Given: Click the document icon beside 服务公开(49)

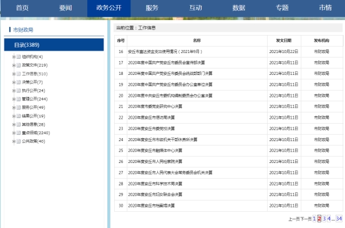Looking at the screenshot, I should pos(19,107).
